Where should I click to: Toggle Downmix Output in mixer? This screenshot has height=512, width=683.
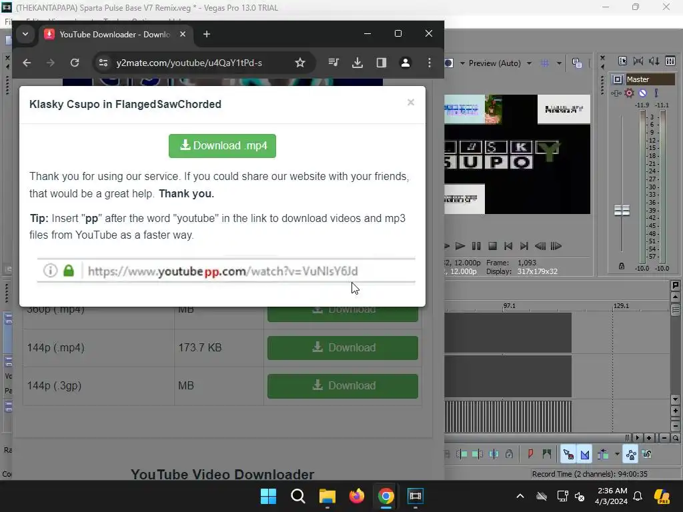pos(638,61)
